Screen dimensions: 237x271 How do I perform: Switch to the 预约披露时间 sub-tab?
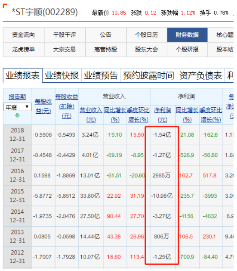pos(149,75)
